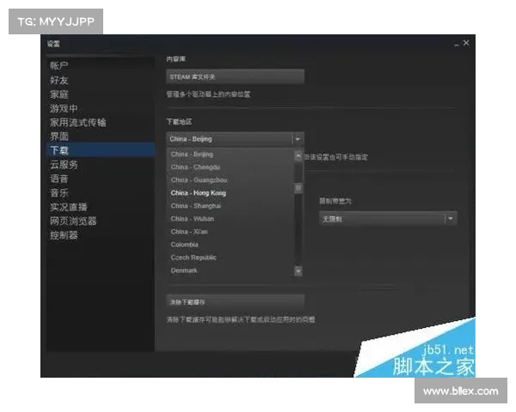Screen dimensions: 516x412
Task: Select China - Hong Kong from list
Action: (x=199, y=193)
